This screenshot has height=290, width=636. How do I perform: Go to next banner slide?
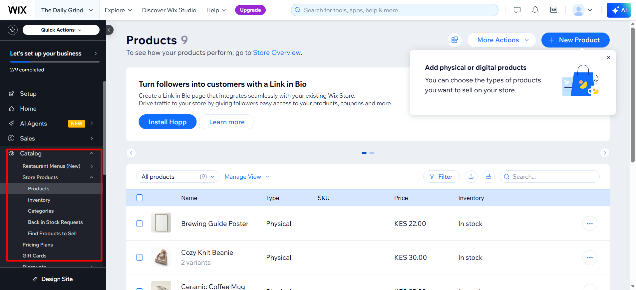point(605,153)
